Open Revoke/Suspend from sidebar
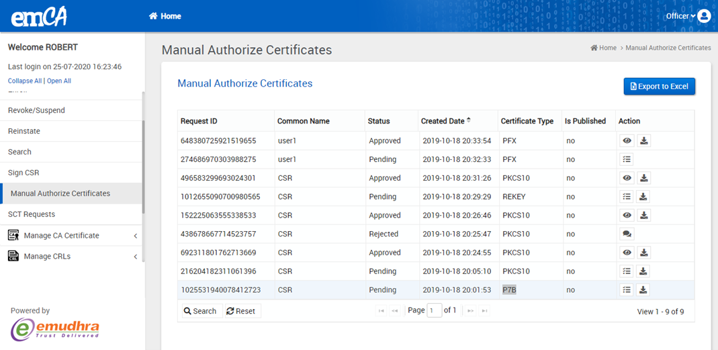This screenshot has width=718, height=350. [x=36, y=110]
